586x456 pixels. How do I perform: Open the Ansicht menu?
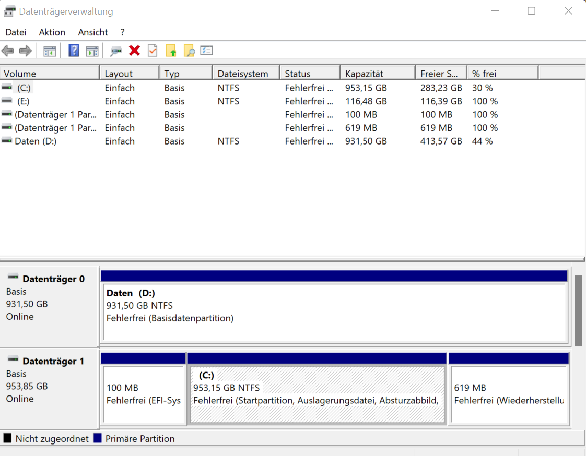pyautogui.click(x=92, y=32)
